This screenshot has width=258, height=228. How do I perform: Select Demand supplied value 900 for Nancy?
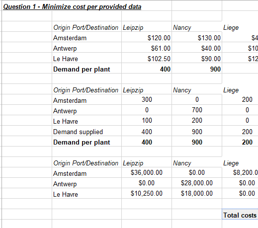point(197,132)
